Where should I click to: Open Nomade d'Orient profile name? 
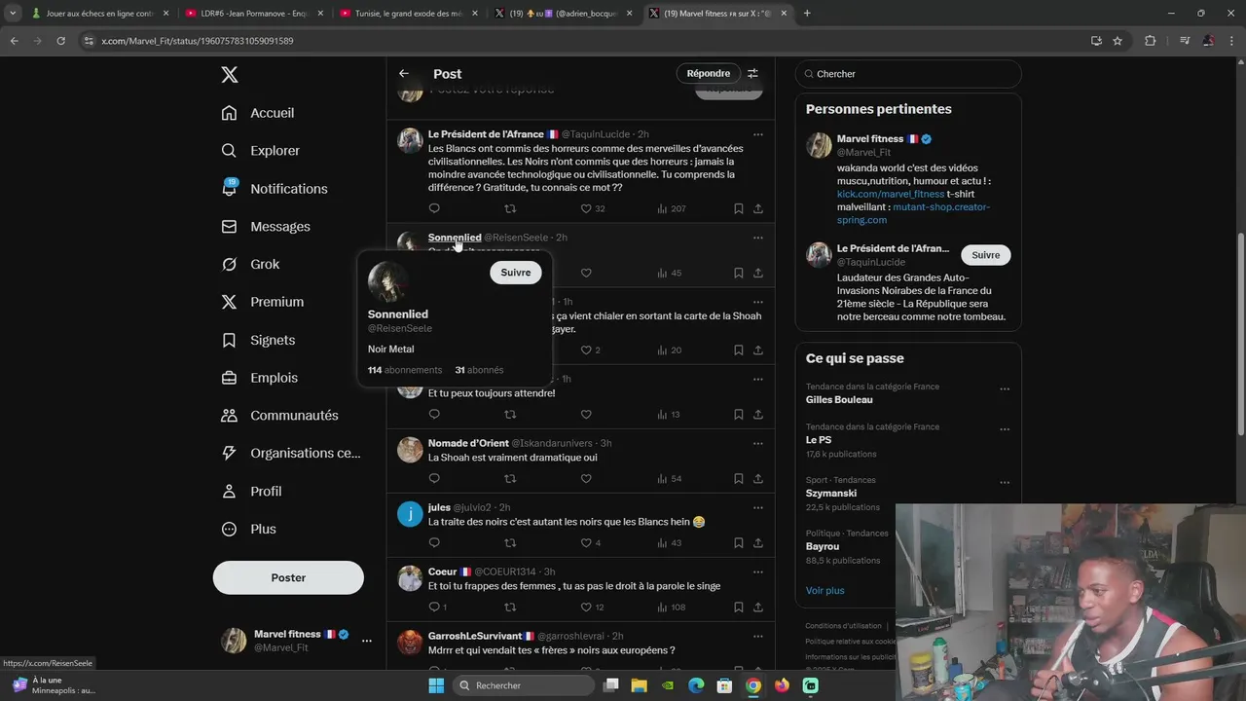468,443
